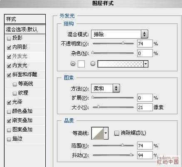This screenshot has height=167, width=182.
Task: Open the 渐变叠加 settings page
Action: pyautogui.click(x=22, y=120)
